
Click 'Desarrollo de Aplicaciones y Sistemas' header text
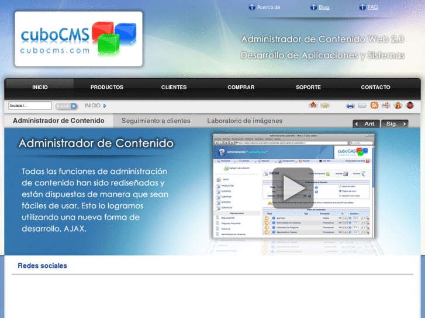pos(323,55)
